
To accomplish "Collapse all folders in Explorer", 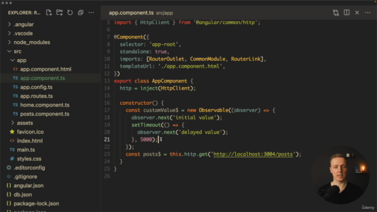I will pos(81,12).
